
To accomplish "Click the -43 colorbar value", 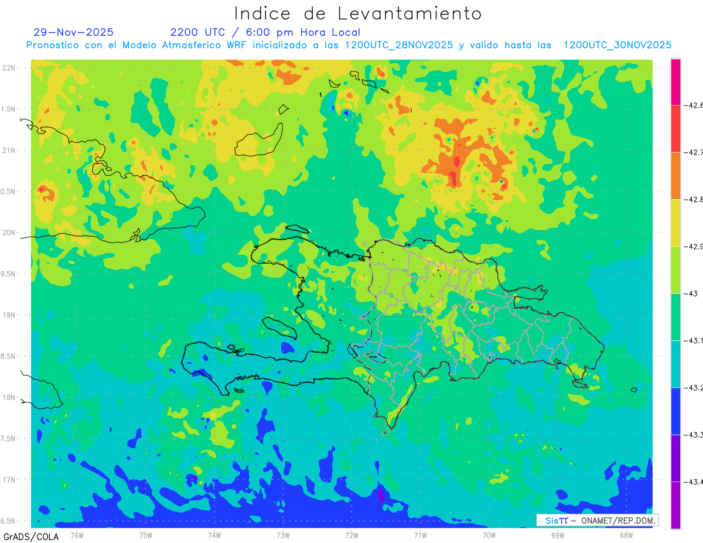I will click(692, 293).
